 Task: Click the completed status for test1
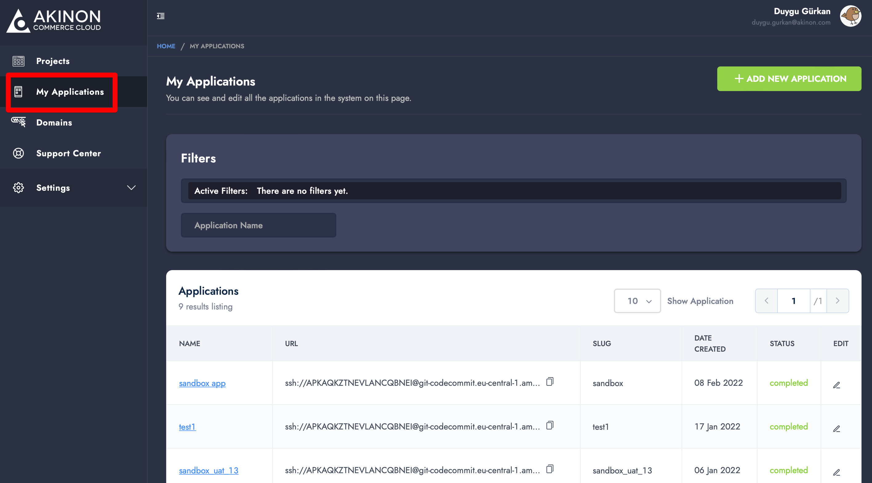pos(788,426)
